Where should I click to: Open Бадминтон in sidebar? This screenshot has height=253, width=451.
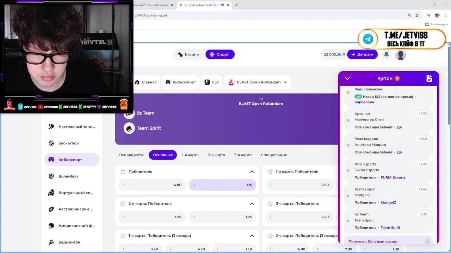pyautogui.click(x=72, y=242)
